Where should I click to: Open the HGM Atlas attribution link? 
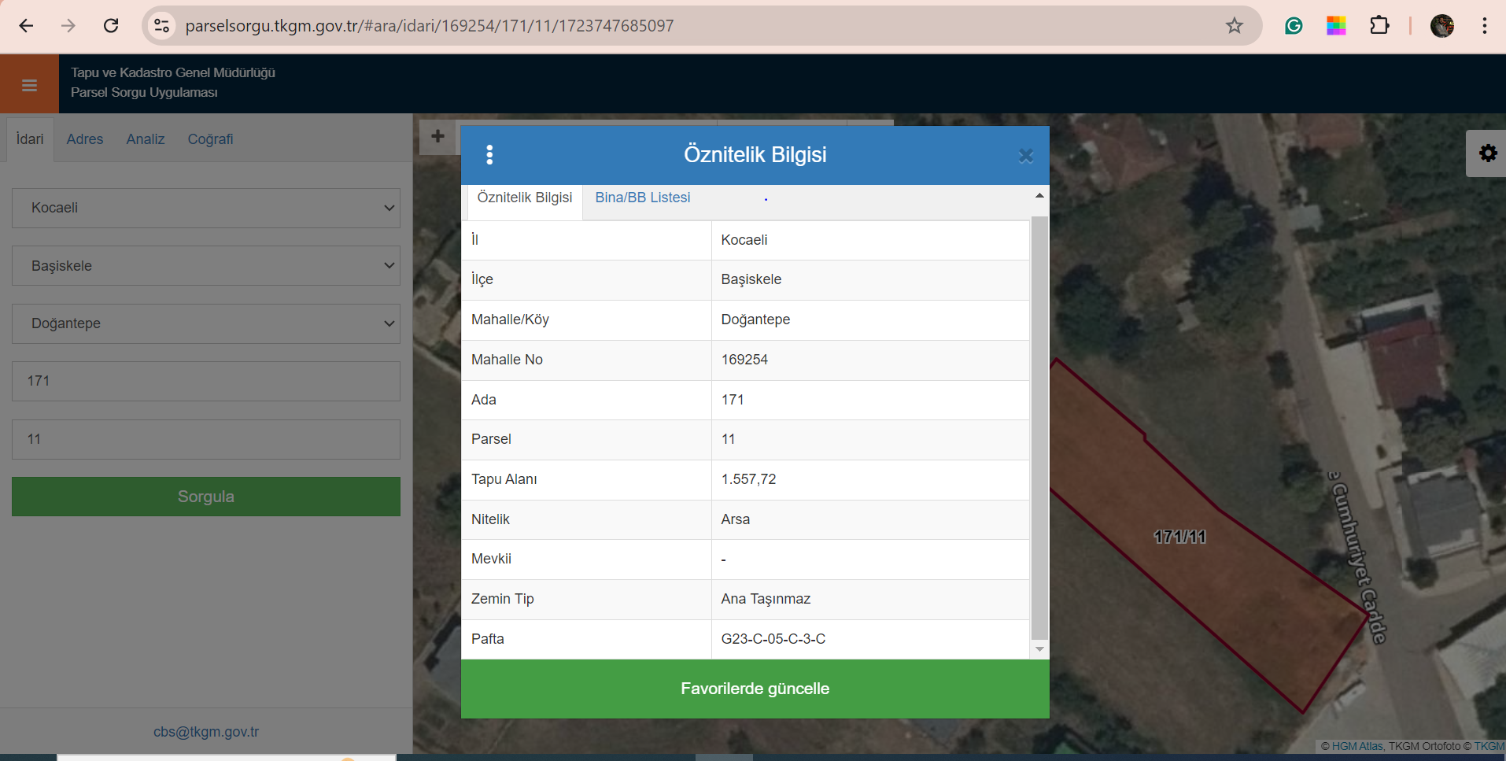pos(1357,746)
